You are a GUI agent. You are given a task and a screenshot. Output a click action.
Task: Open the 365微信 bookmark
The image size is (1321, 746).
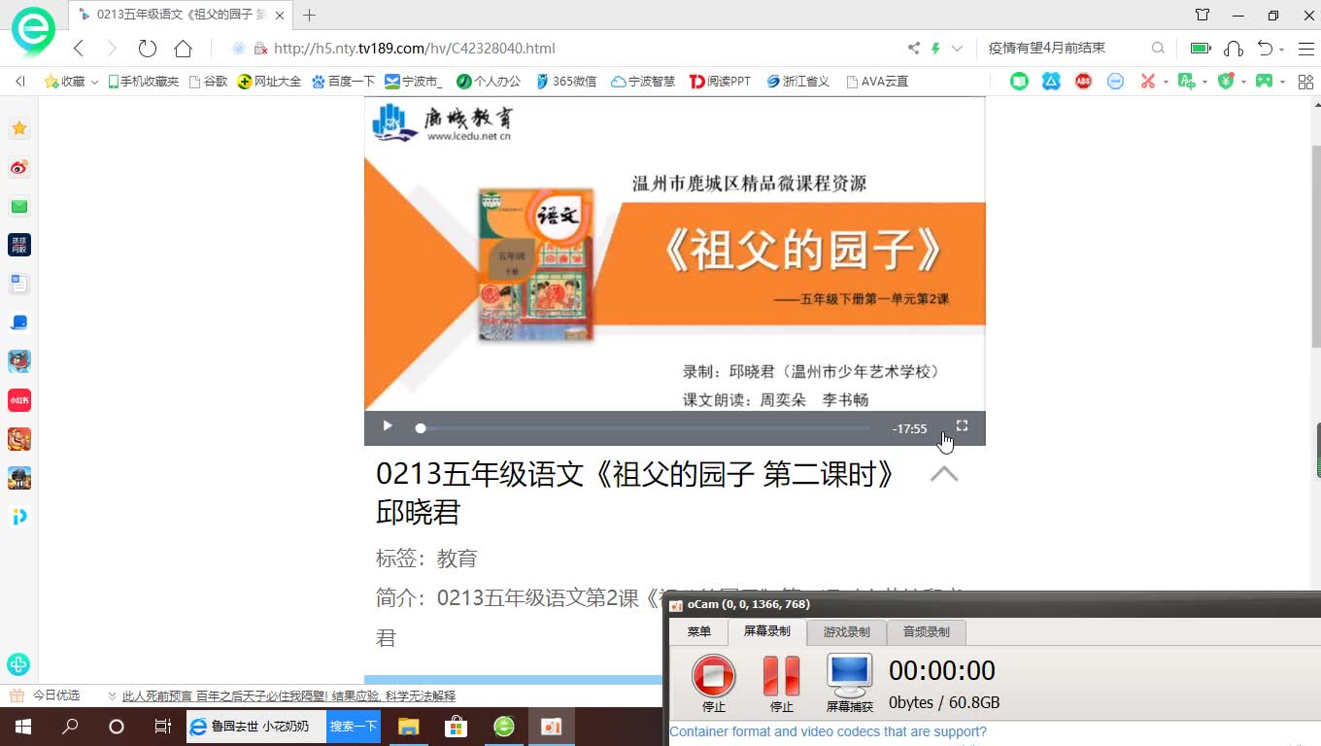coord(565,82)
